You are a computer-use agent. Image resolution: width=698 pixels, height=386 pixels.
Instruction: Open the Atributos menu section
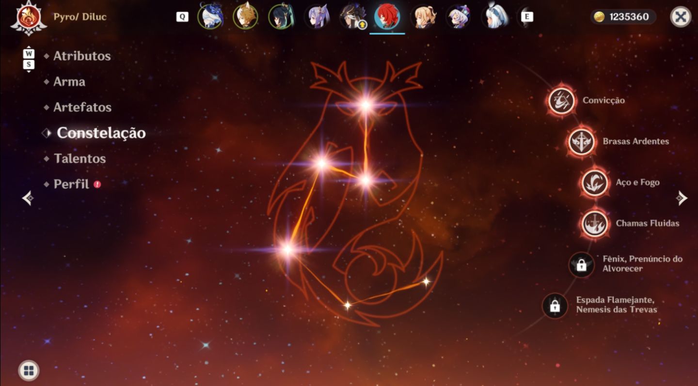[x=82, y=56]
